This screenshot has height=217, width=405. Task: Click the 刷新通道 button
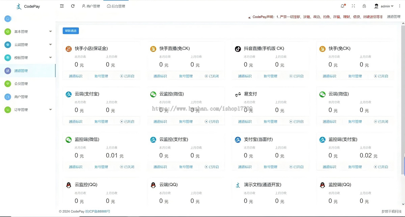coord(71,31)
